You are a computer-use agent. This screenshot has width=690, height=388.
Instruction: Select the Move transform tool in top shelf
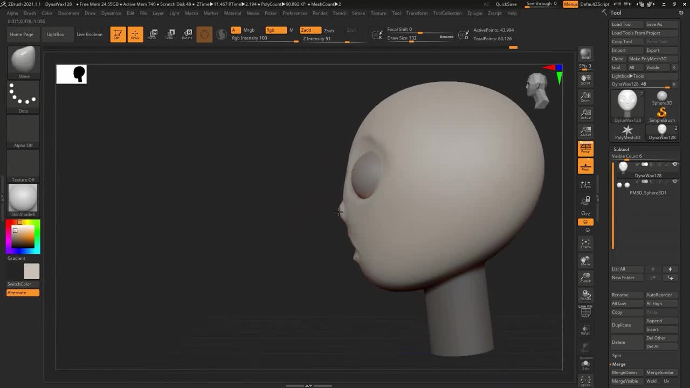click(x=153, y=34)
